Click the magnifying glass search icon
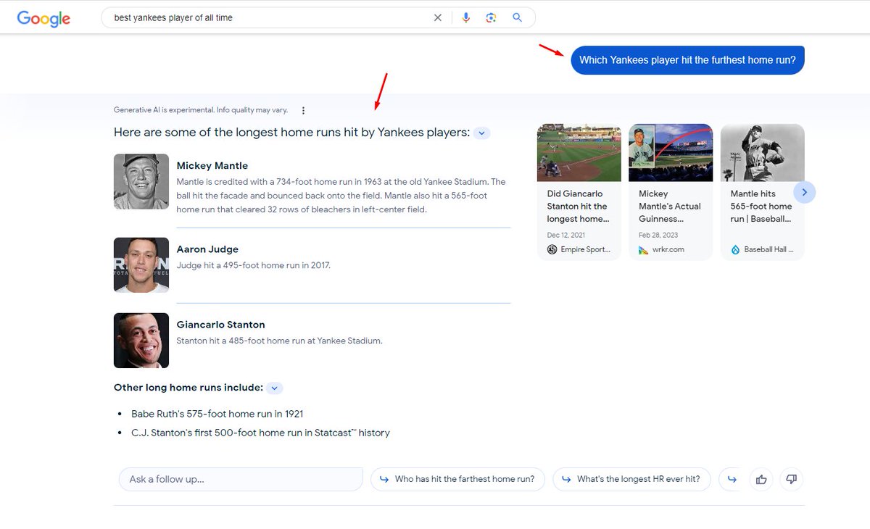Screen dimensions: 870x529 point(518,17)
